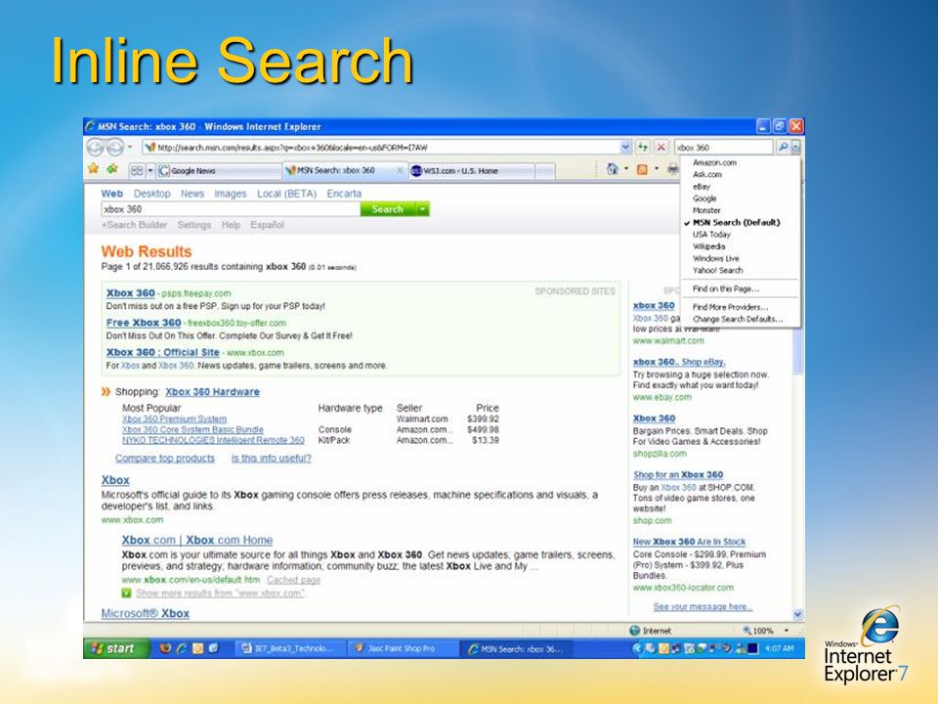Open the green Search button dropdown arrow
Viewport: 938px width, 704px height.
click(x=423, y=209)
